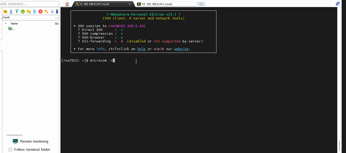This screenshot has width=346, height=153.
Task: Enable Follow terminal folder checkbox
Action: pyautogui.click(x=11, y=150)
